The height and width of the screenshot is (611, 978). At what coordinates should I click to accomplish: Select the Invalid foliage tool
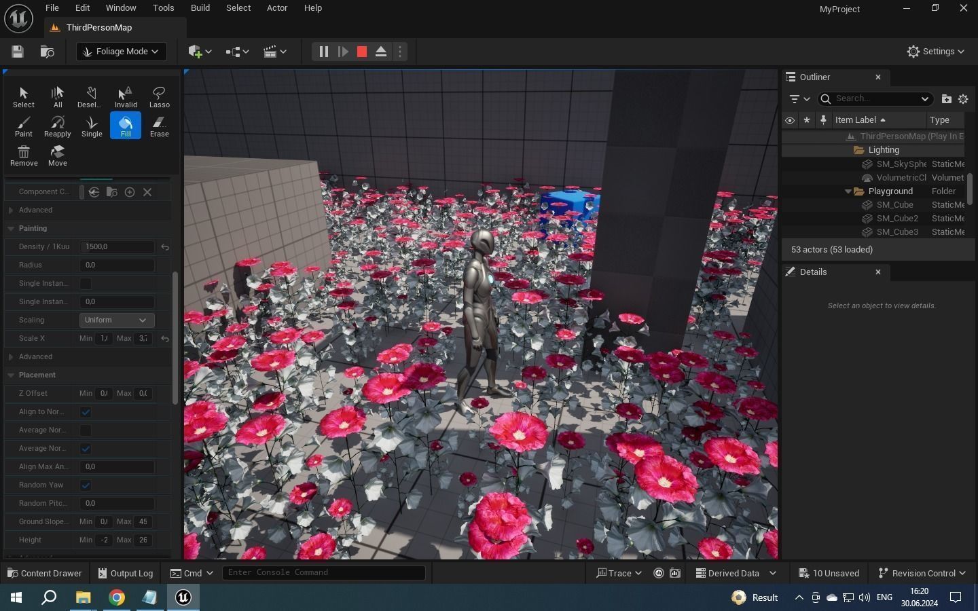(126, 97)
